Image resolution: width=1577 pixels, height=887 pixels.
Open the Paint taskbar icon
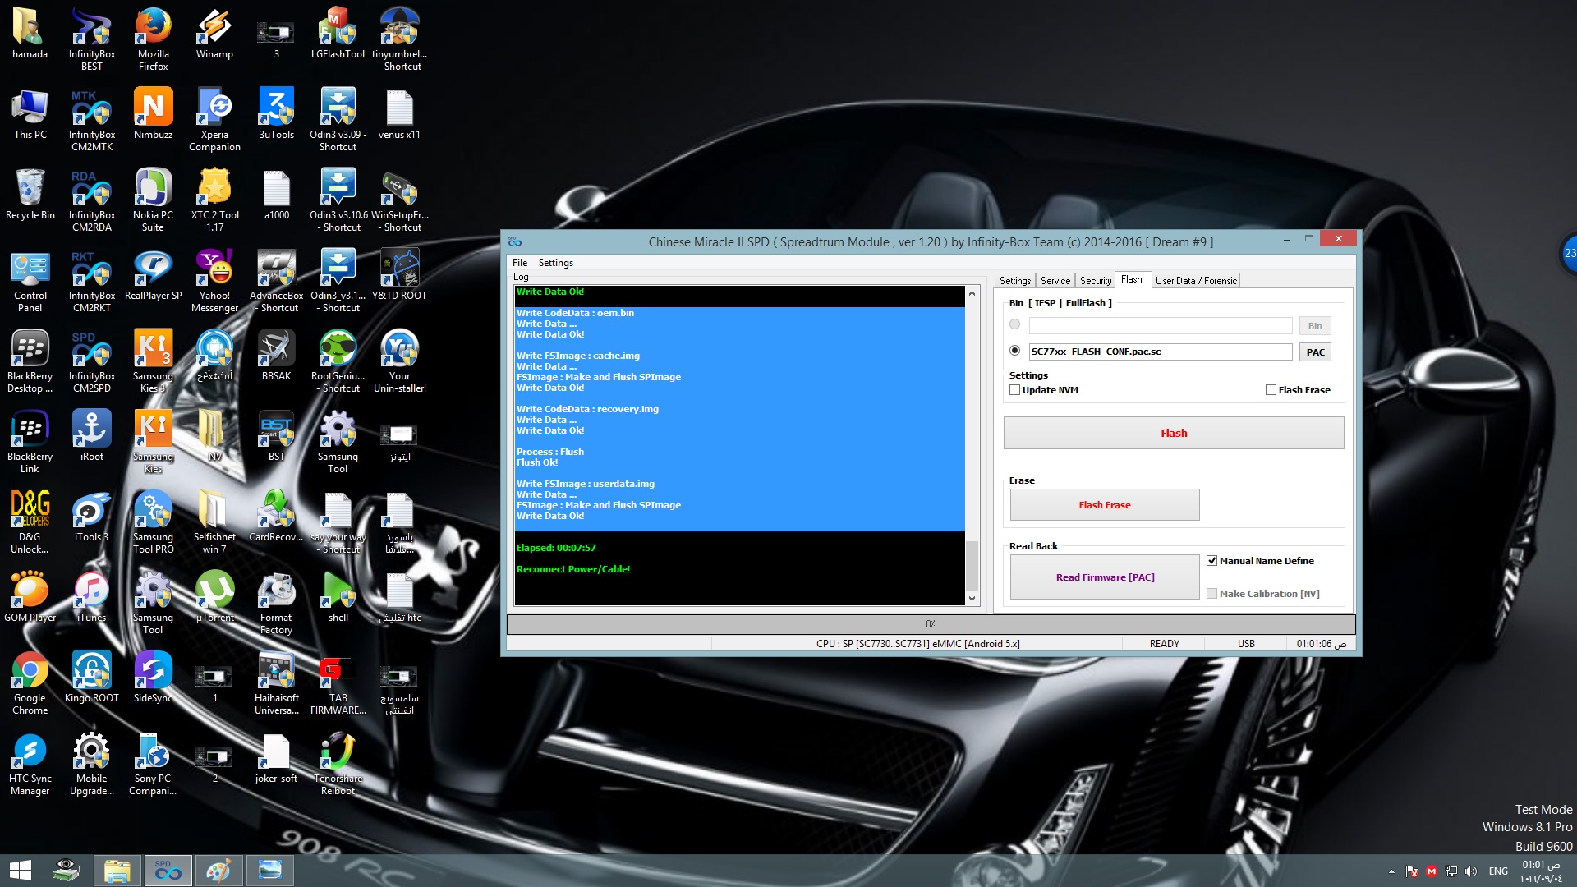(x=218, y=871)
